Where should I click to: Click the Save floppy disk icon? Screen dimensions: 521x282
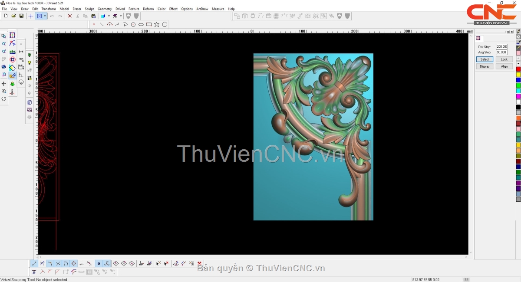(x=21, y=16)
